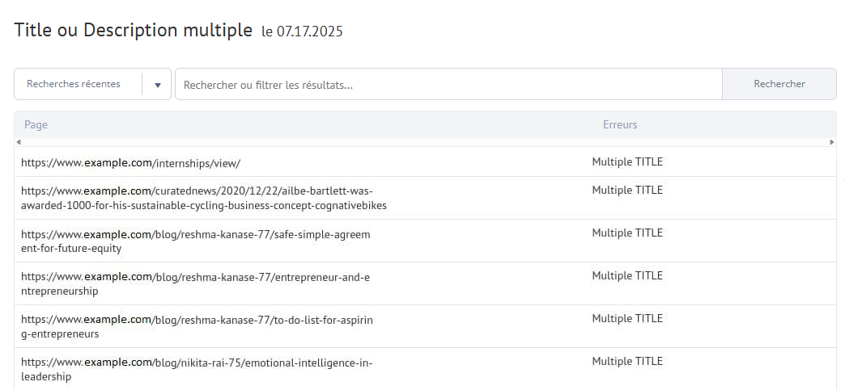Select Multiple TITLE error in nikita-rai row

pos(627,362)
